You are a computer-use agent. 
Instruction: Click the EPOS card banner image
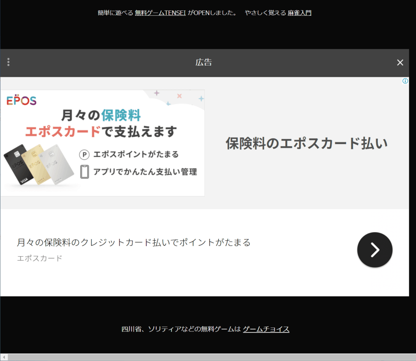102,143
